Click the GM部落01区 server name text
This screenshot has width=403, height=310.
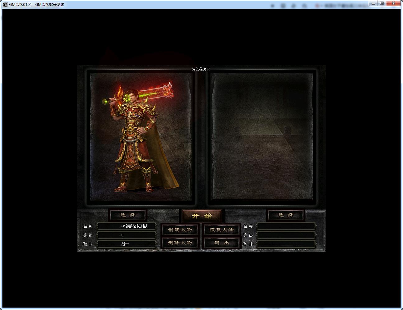pyautogui.click(x=201, y=69)
